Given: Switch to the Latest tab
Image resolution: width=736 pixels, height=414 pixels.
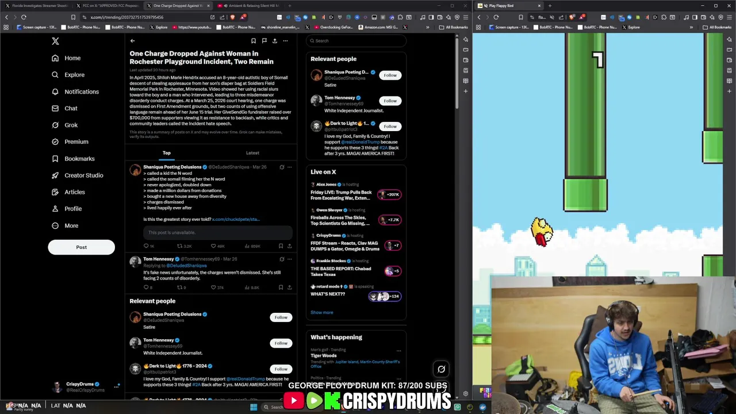Looking at the screenshot, I should click(252, 153).
